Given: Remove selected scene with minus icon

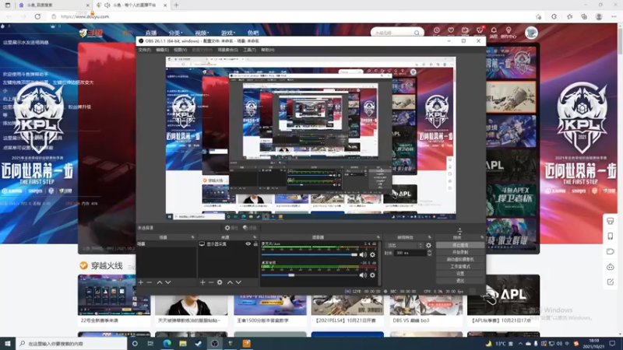Looking at the screenshot, I should [x=150, y=282].
